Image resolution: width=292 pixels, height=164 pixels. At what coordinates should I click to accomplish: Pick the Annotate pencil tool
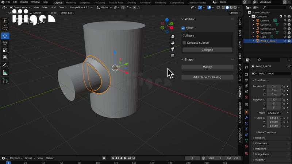coord(5,66)
